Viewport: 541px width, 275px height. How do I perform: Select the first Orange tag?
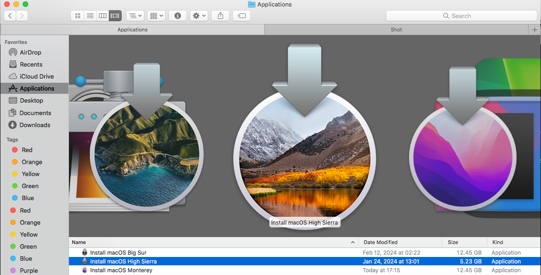click(32, 162)
